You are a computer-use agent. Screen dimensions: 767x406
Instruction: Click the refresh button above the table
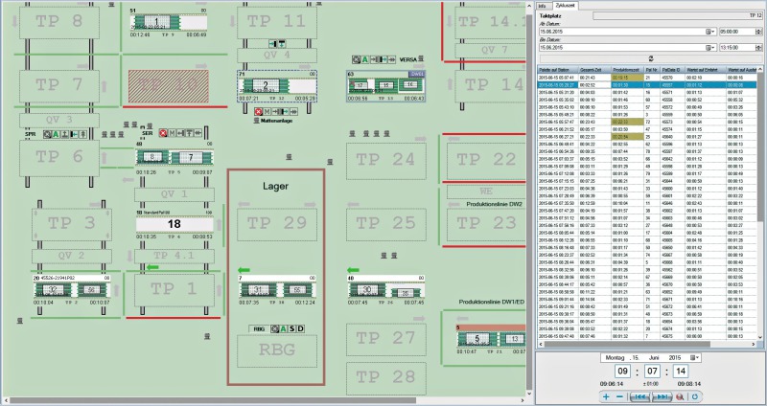click(x=651, y=58)
